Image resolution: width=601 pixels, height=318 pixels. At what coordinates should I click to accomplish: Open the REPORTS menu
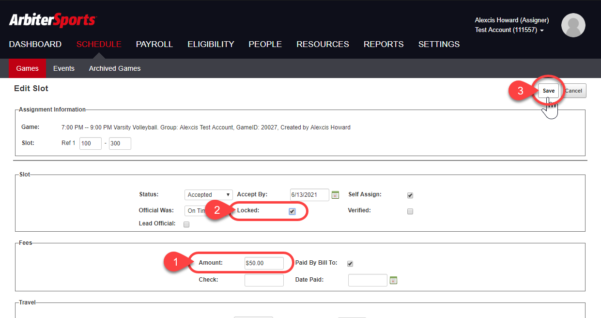coord(384,44)
